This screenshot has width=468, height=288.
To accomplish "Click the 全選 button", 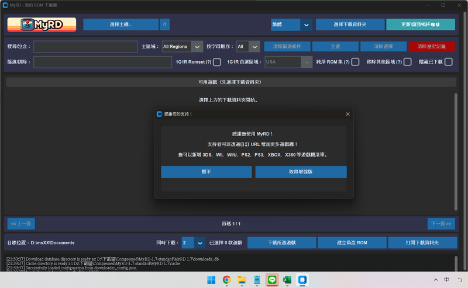I will pyautogui.click(x=335, y=47).
